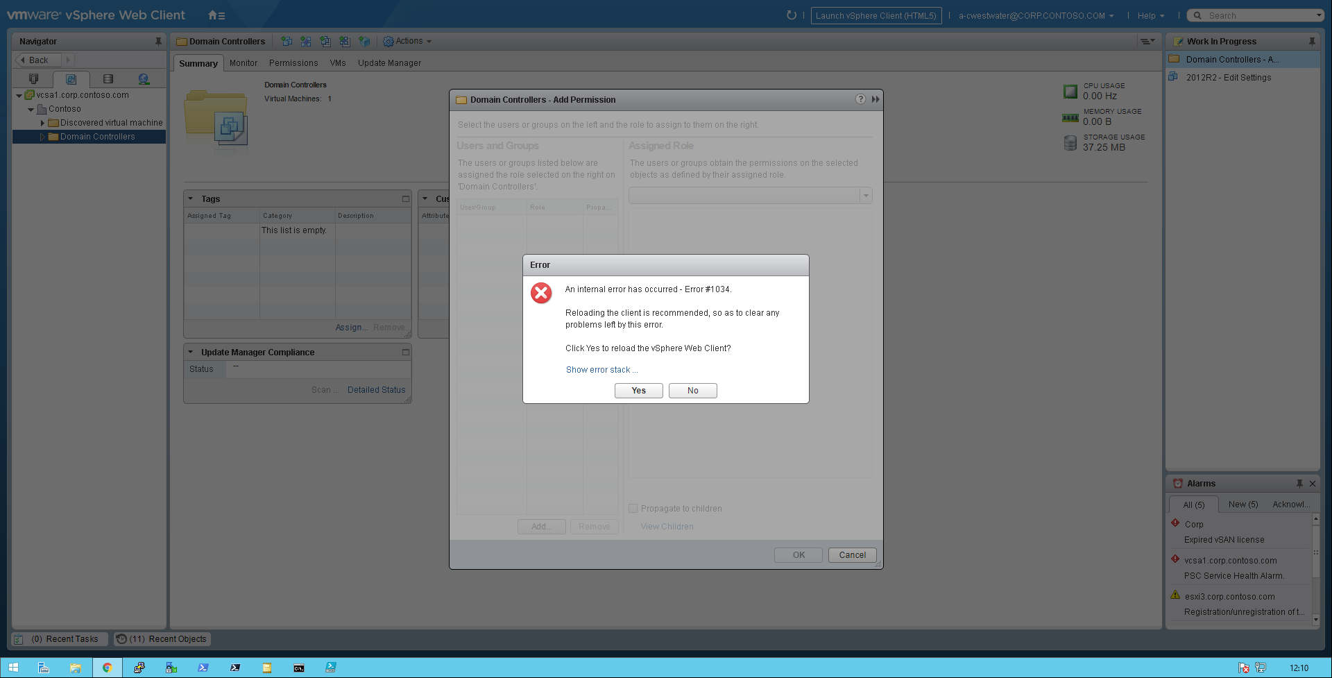Click the Assign... link in Tags panel

click(x=352, y=328)
